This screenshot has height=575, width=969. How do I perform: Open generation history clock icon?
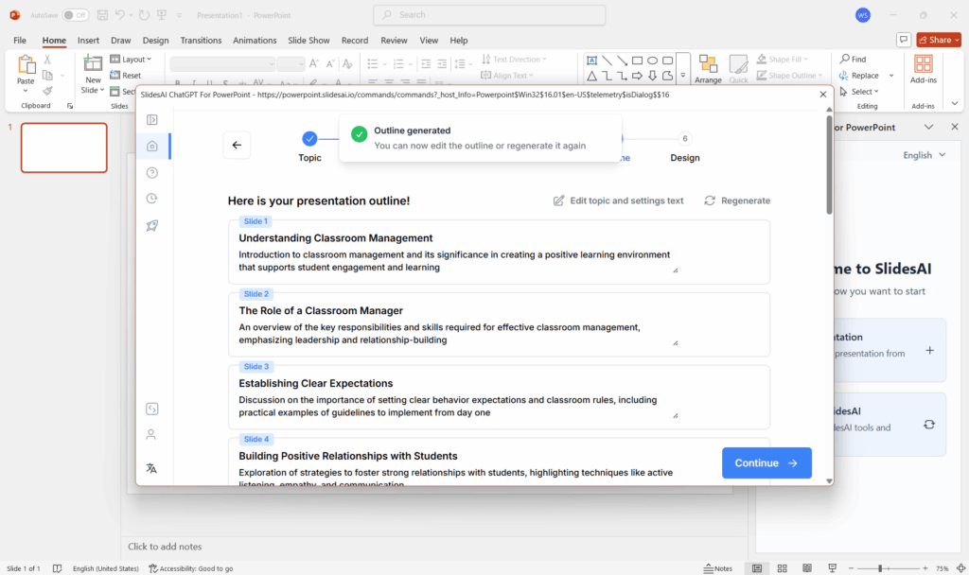point(151,198)
